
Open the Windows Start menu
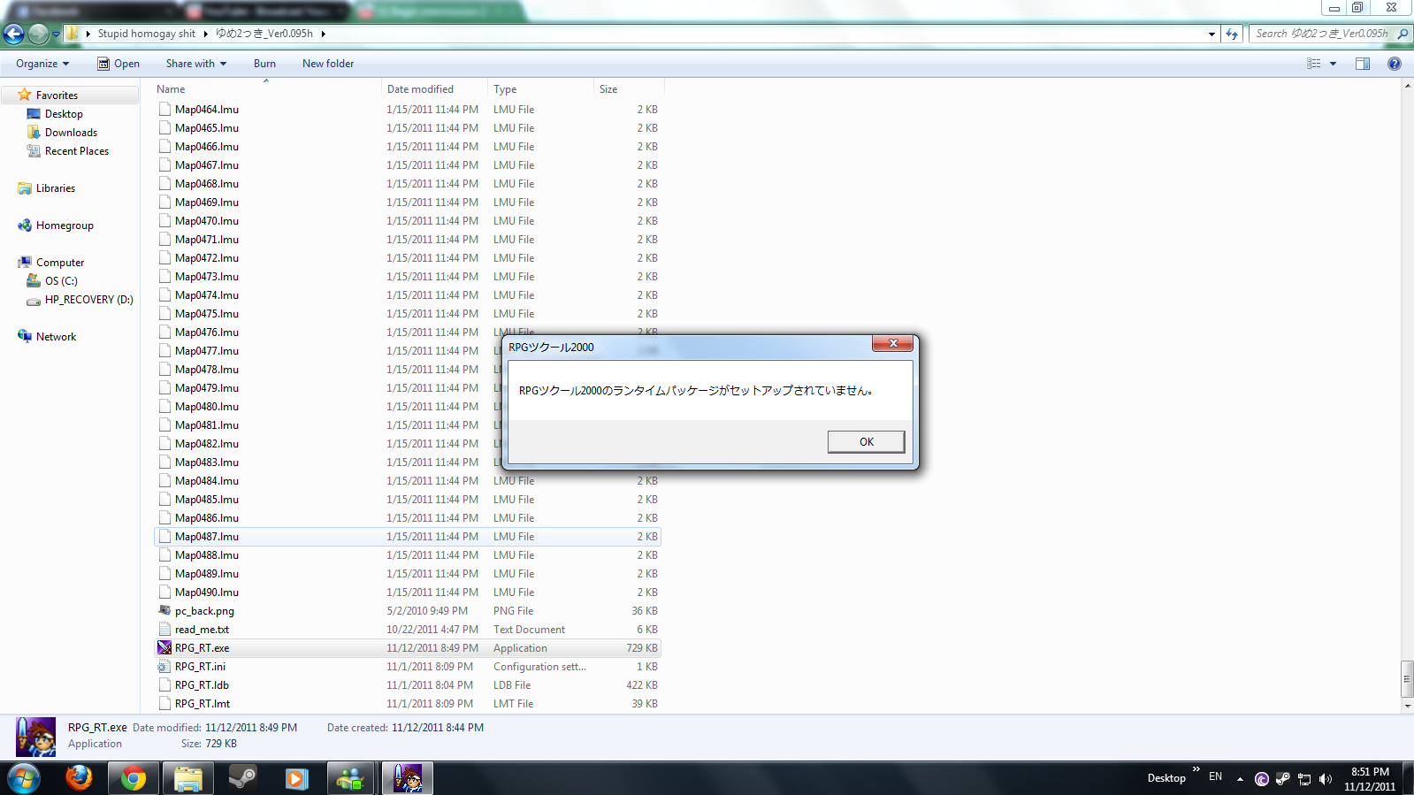23,778
